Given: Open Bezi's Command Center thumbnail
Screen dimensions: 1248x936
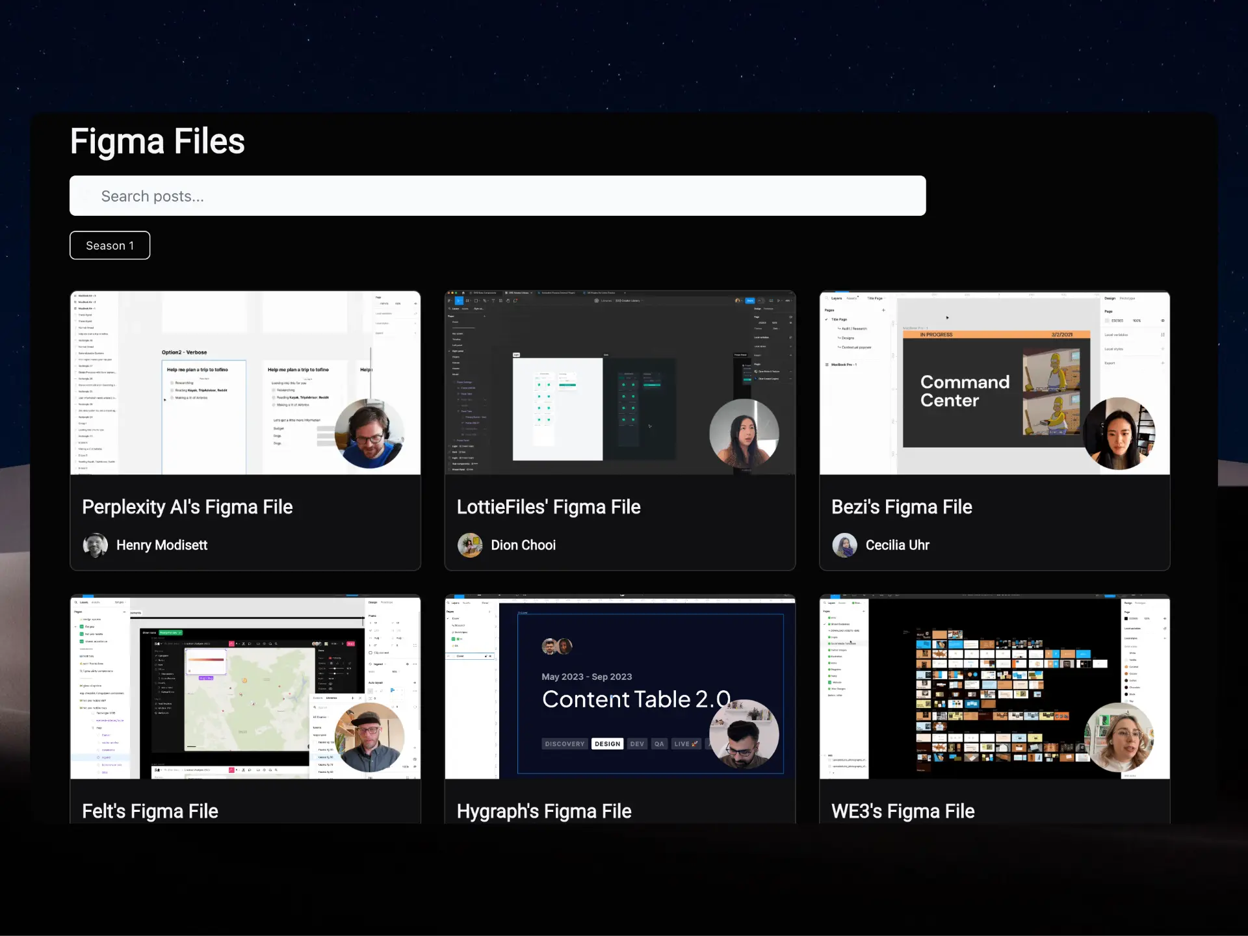Looking at the screenshot, I should [994, 383].
